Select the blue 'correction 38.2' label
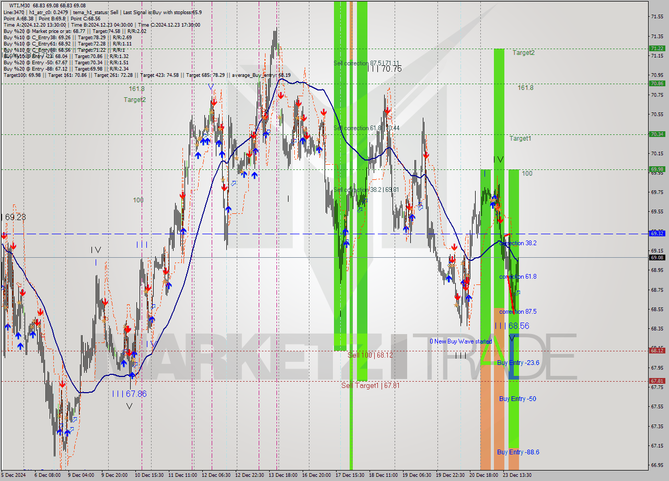 click(x=517, y=243)
